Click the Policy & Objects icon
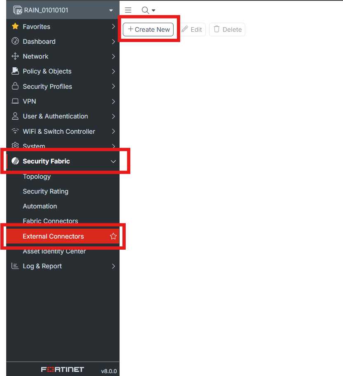The height and width of the screenshot is (376, 343). pos(15,71)
